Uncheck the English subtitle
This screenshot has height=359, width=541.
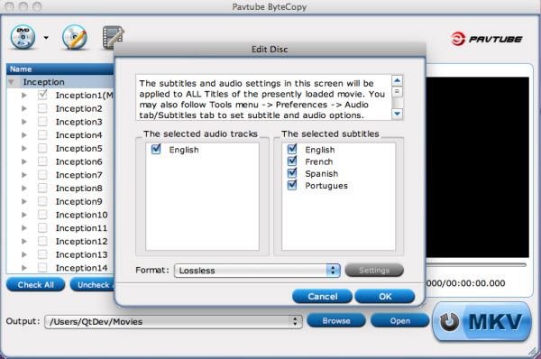click(x=292, y=149)
